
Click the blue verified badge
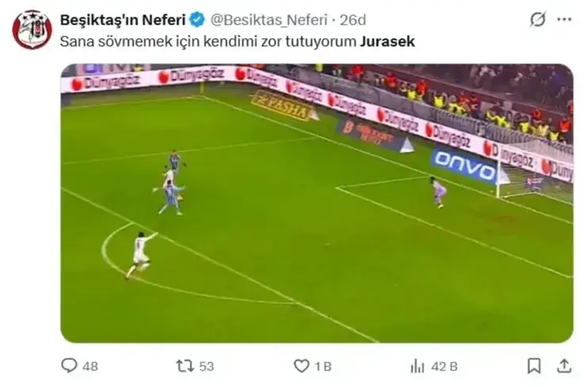tap(197, 20)
